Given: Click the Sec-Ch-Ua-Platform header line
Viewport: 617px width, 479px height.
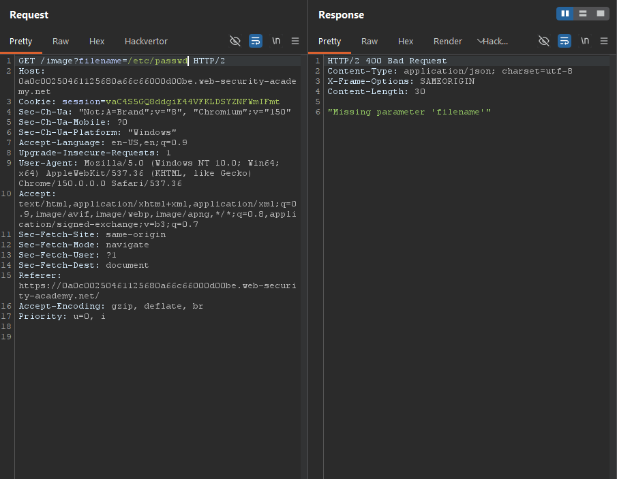Looking at the screenshot, I should coord(97,133).
